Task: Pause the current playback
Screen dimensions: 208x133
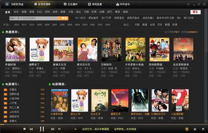Action: pyautogui.click(x=42, y=129)
